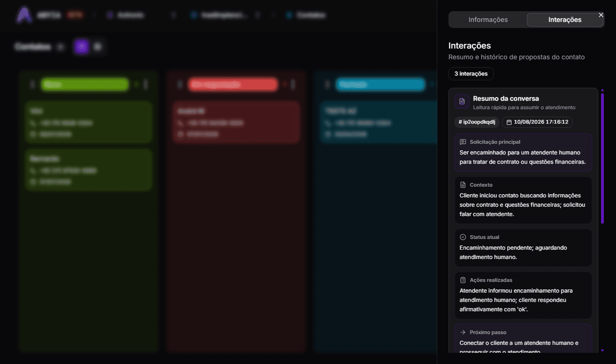Click text 'Cliente iniciou contato buscando informações'
The image size is (616, 364).
[520, 196]
